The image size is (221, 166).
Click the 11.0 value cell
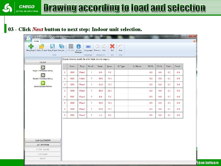pyautogui.click(x=110, y=78)
